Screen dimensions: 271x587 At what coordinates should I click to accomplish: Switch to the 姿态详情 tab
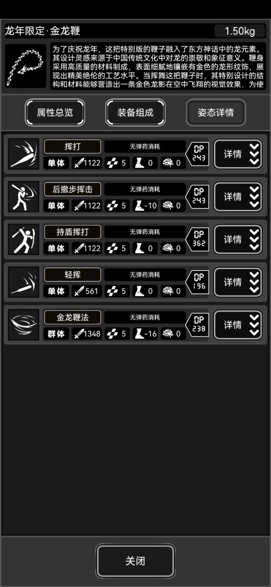[216, 113]
